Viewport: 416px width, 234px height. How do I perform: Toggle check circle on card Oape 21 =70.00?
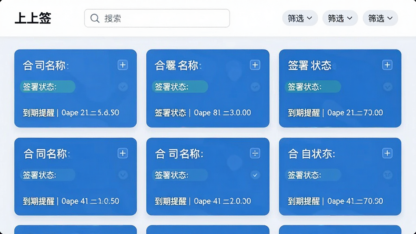388,87
